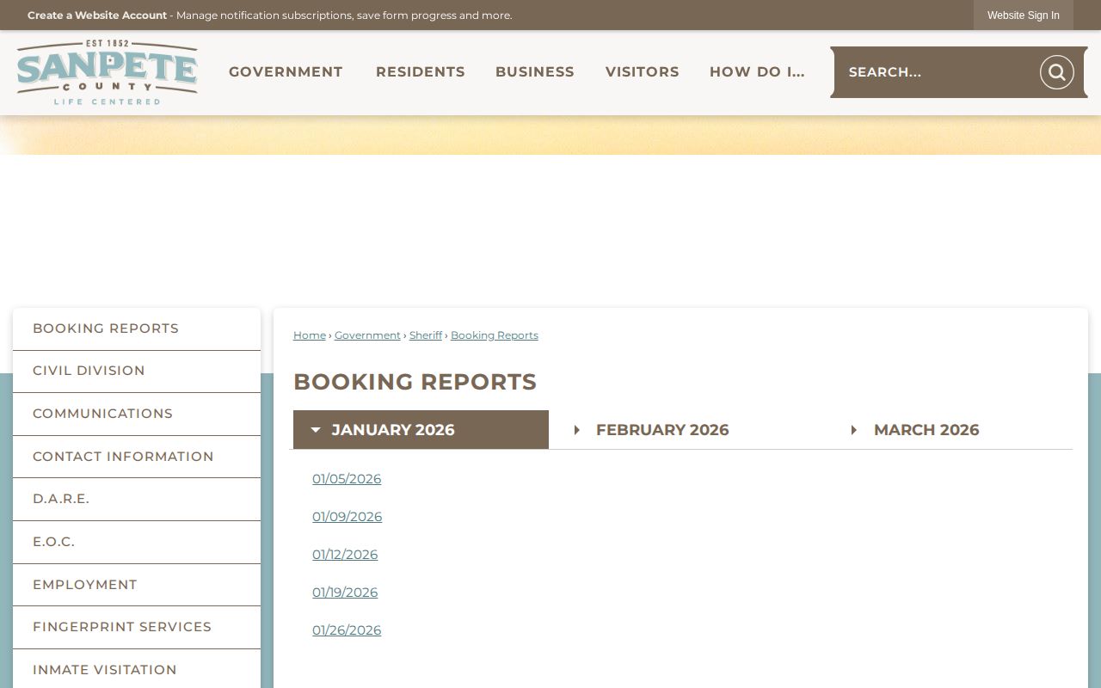Open the 01/12/2026 booking report
Image resolution: width=1101 pixels, height=688 pixels.
tap(345, 555)
